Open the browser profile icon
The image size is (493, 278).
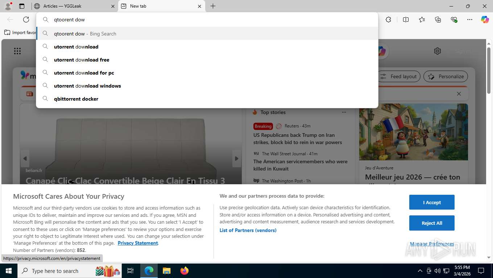pos(8,6)
